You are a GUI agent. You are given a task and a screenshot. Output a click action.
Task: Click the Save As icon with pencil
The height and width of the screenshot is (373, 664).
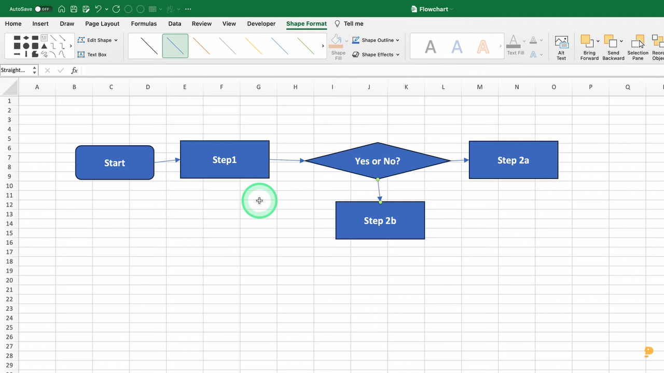point(86,9)
